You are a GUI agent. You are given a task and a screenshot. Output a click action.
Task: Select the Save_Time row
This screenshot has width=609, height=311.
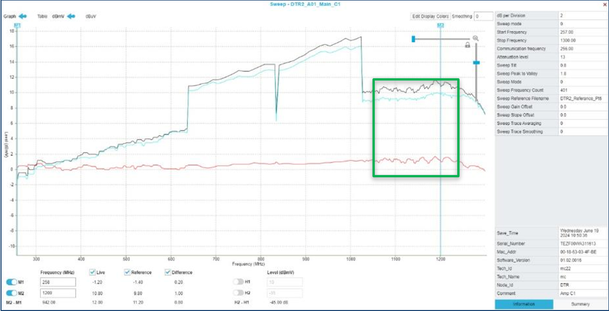pyautogui.click(x=550, y=233)
